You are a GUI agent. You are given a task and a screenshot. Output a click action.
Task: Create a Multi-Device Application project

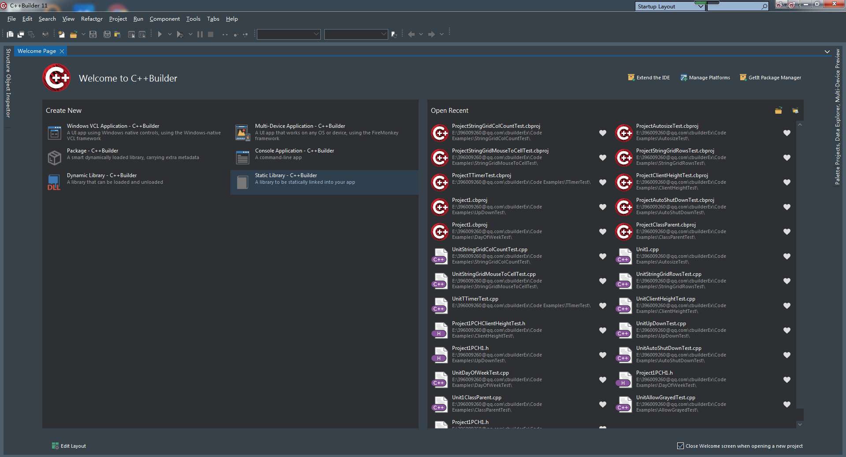click(324, 133)
